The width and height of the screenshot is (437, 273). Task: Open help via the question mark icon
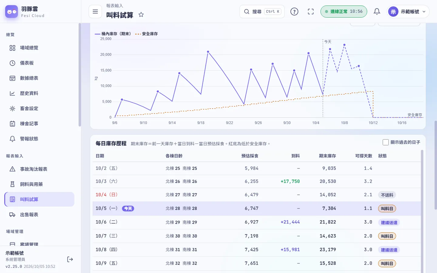click(294, 12)
